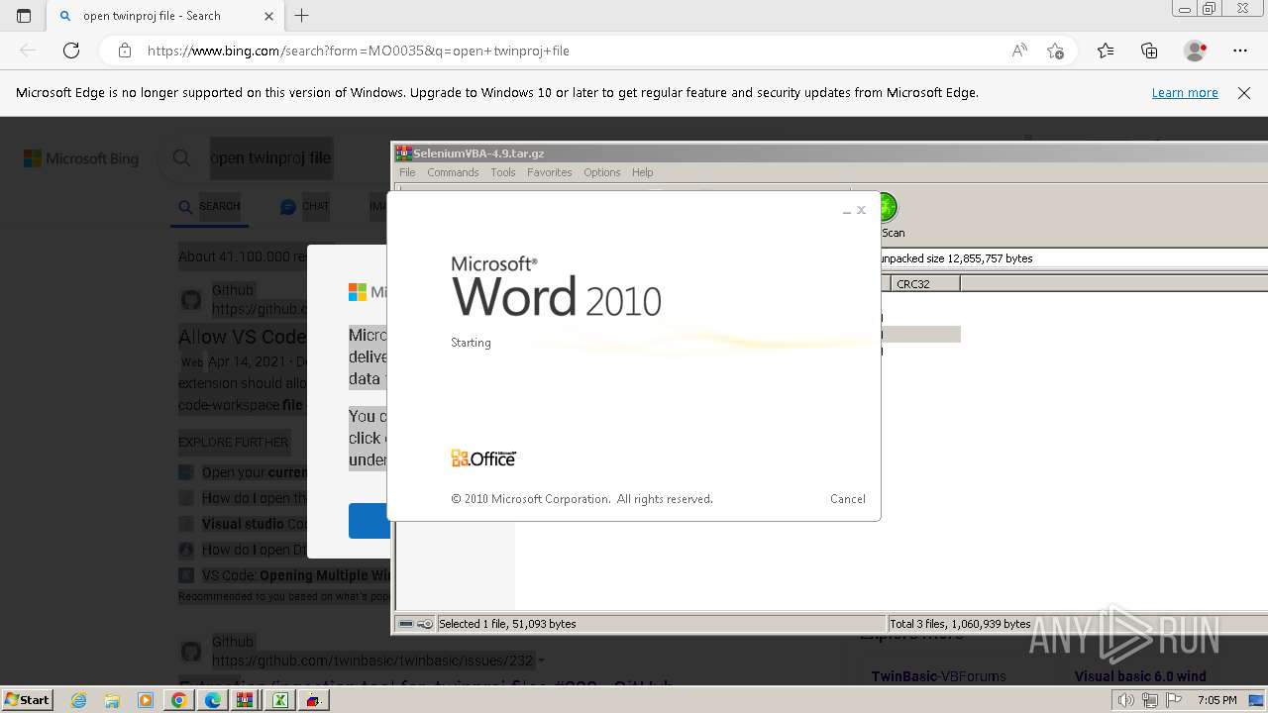Expand Github twinbasic issues URL dropdown arrow
Viewport: 1268px width, 713px height.
542,661
